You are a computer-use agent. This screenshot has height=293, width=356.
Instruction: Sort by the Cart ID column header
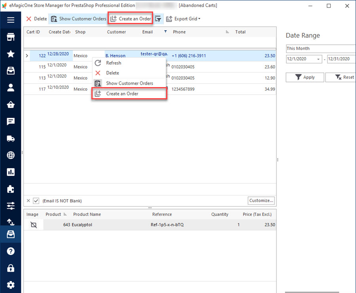[33, 32]
